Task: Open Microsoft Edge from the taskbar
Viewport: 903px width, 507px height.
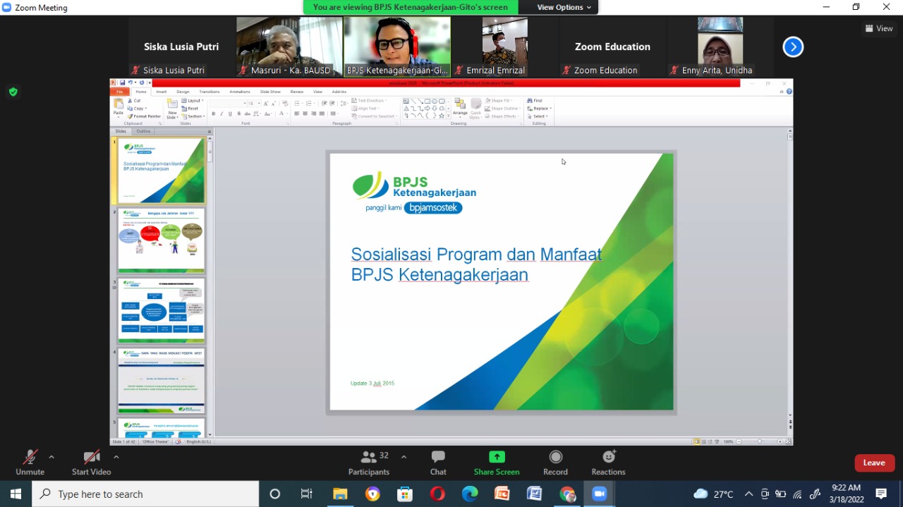Action: point(470,494)
